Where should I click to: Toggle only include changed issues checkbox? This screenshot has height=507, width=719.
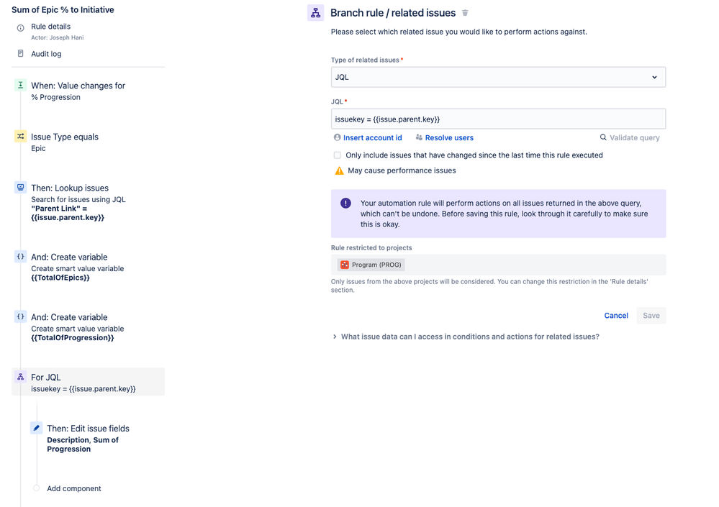click(x=338, y=155)
